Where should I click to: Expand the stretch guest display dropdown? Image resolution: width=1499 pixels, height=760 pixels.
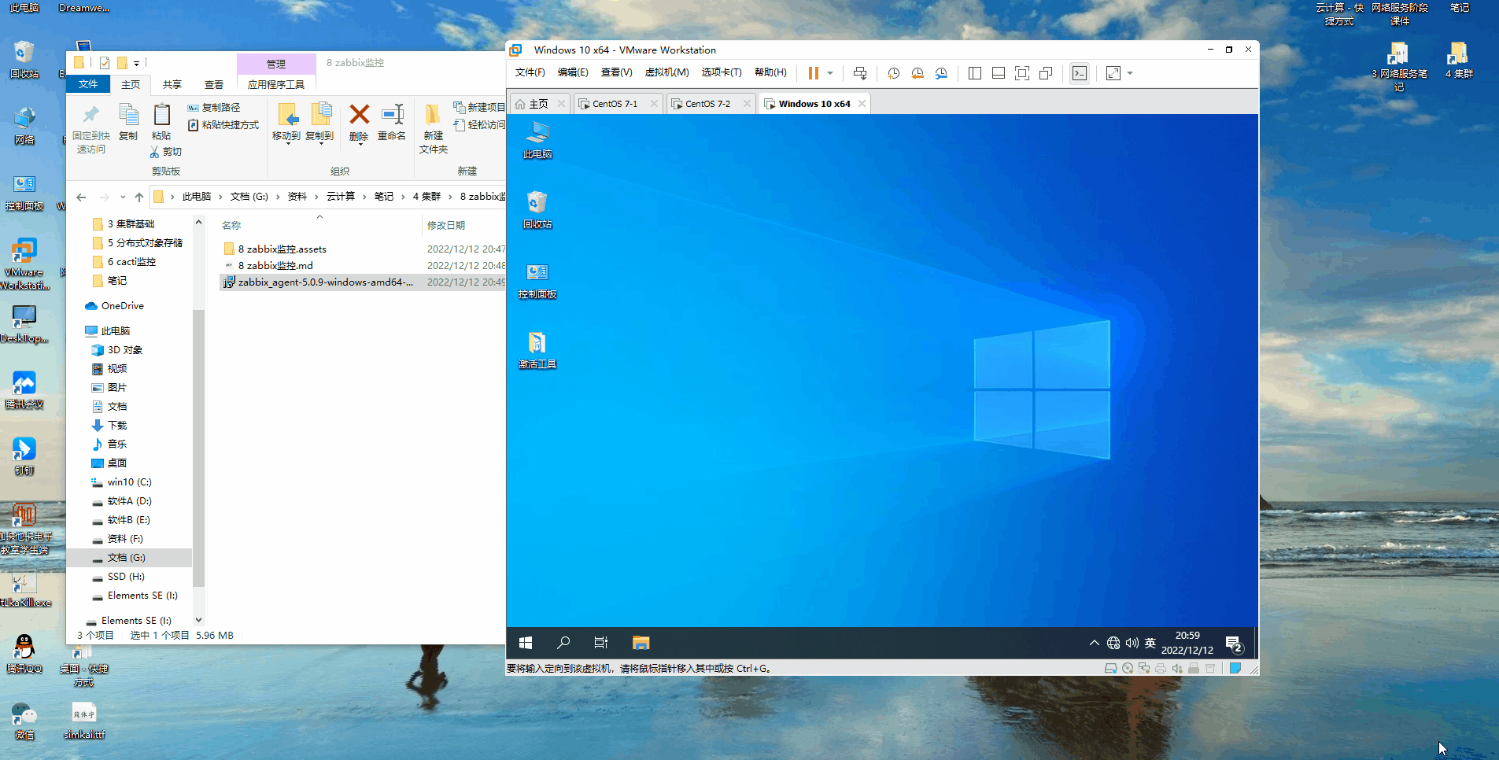click(1130, 73)
